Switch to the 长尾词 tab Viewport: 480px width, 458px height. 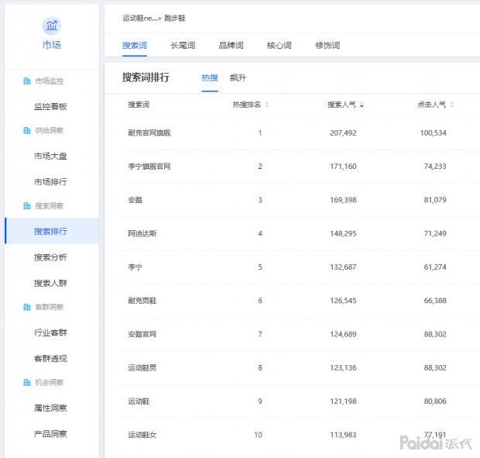(x=183, y=46)
